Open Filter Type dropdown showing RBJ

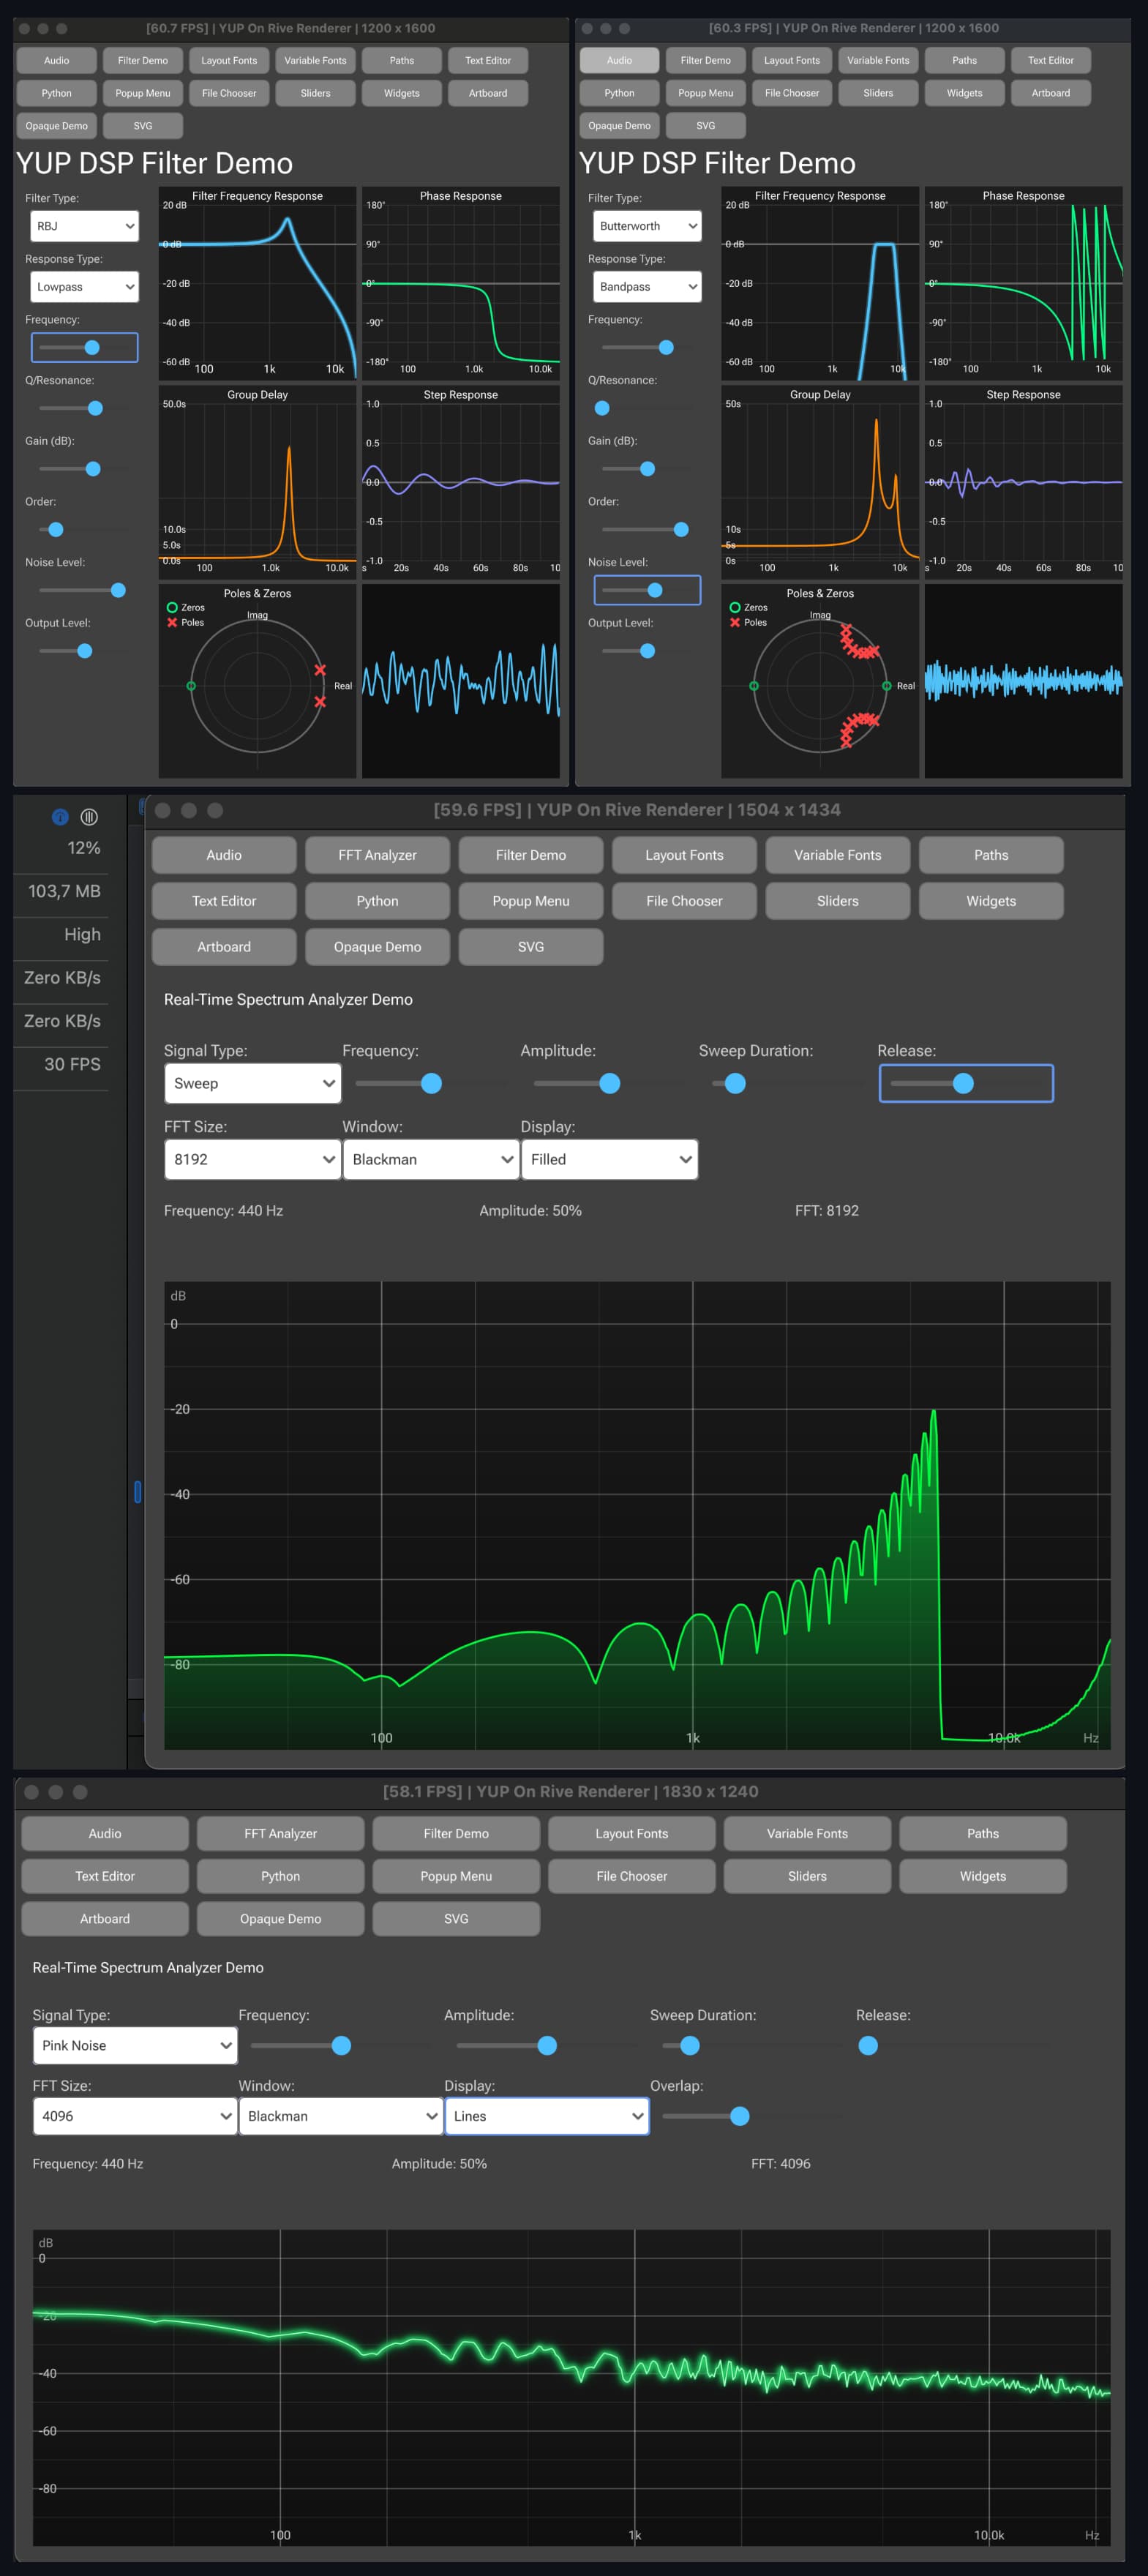[84, 226]
